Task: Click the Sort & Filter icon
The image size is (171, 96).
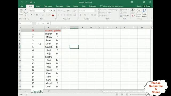Action: click(138, 11)
